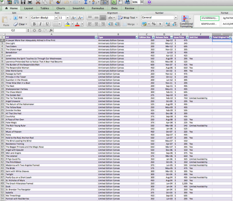Click the red font color A

(77, 24)
